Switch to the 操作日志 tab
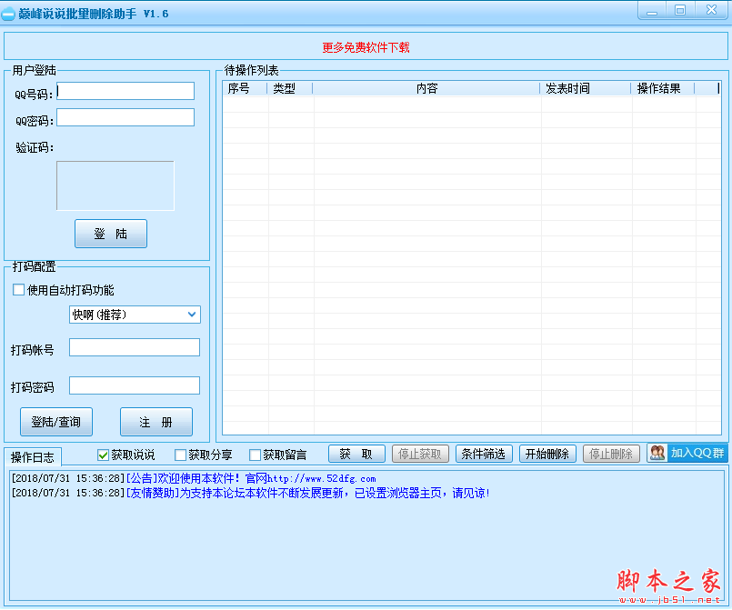This screenshot has width=732, height=610. (33, 456)
